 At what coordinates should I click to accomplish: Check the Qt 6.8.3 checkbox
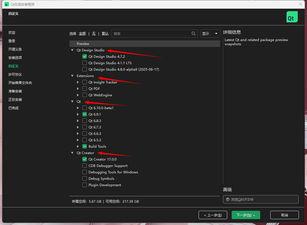(85, 121)
